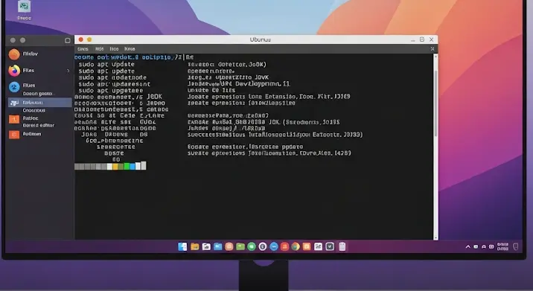Select the highlighted sidebar list row
Screen dimensions: 533x291
click(x=39, y=102)
